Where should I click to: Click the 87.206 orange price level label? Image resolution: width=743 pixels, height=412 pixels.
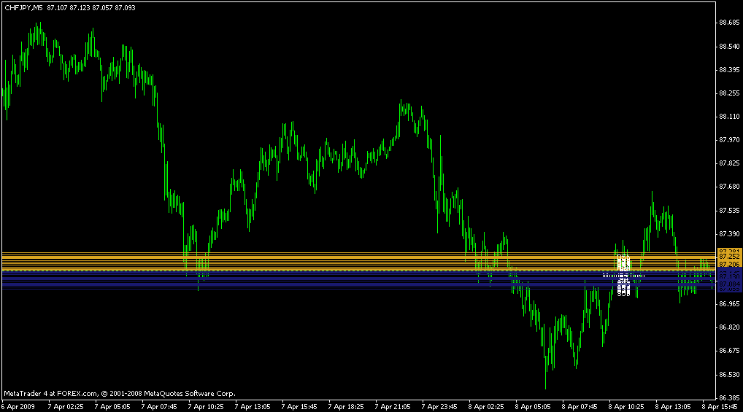[x=729, y=265]
